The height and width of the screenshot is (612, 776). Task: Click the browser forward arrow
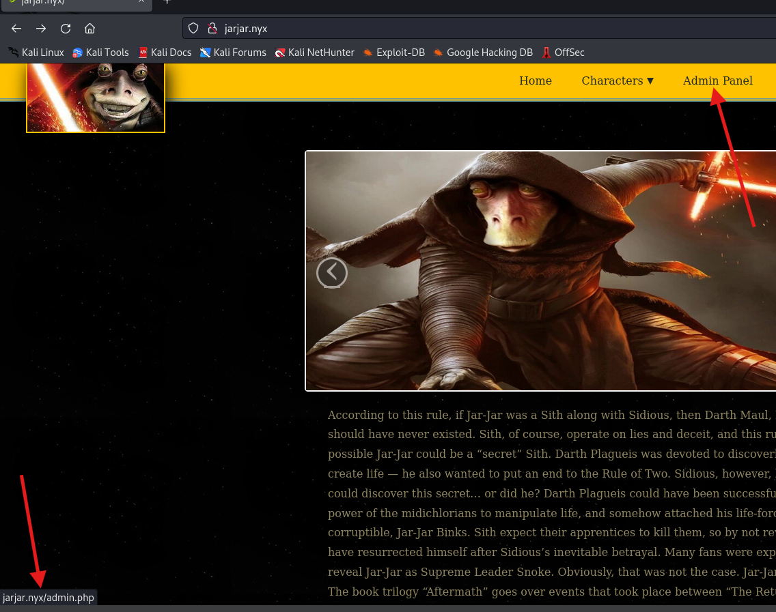tap(41, 29)
